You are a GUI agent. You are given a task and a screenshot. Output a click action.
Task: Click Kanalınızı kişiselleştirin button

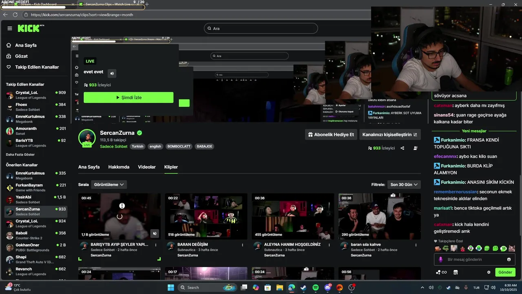[x=390, y=134]
